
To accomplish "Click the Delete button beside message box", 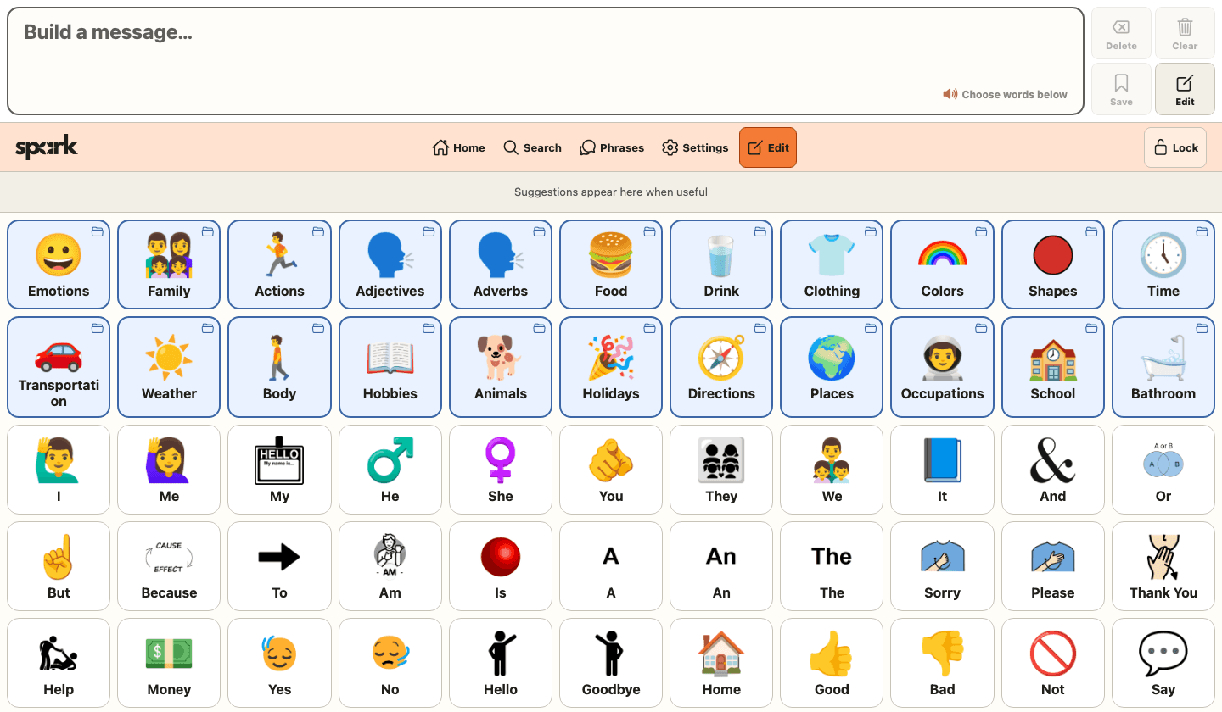I will click(x=1121, y=33).
